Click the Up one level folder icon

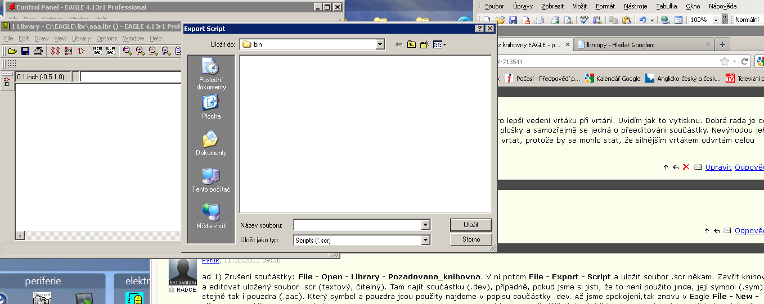pos(412,44)
